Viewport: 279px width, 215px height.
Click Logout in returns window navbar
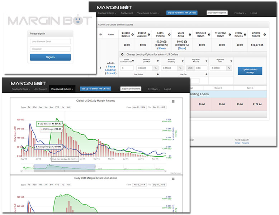tap(167, 89)
